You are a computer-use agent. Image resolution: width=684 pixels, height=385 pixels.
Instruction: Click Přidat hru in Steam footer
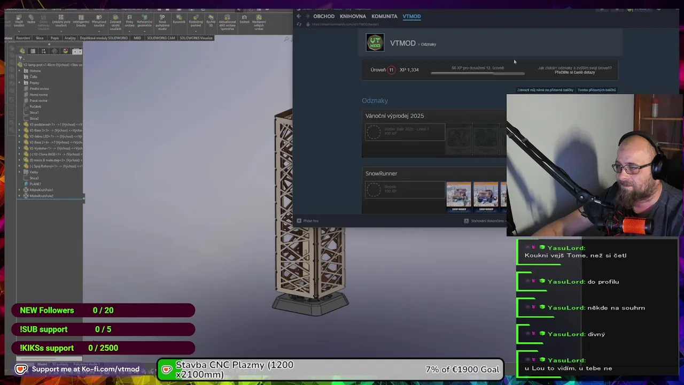pos(308,221)
